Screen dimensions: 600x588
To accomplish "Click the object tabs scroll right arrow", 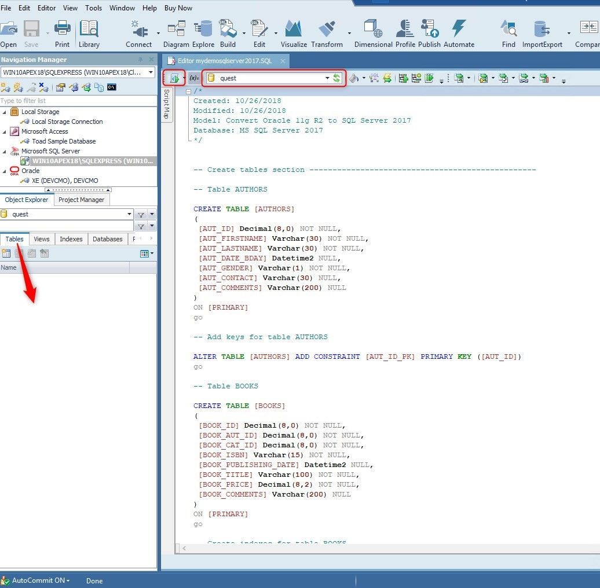I will tap(152, 238).
